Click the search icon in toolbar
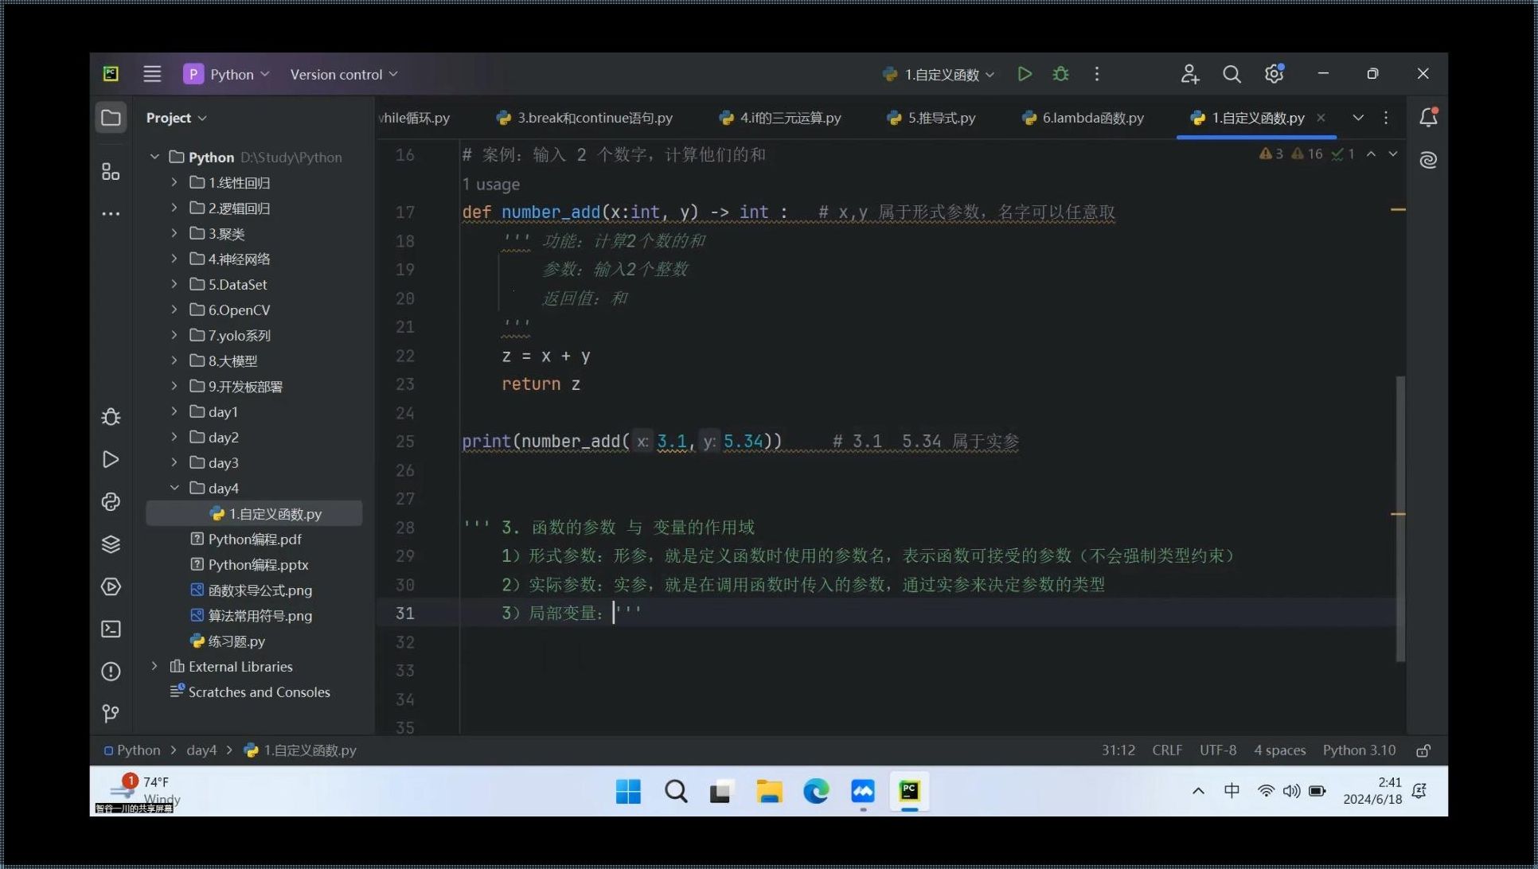Image resolution: width=1538 pixels, height=869 pixels. click(x=1231, y=74)
